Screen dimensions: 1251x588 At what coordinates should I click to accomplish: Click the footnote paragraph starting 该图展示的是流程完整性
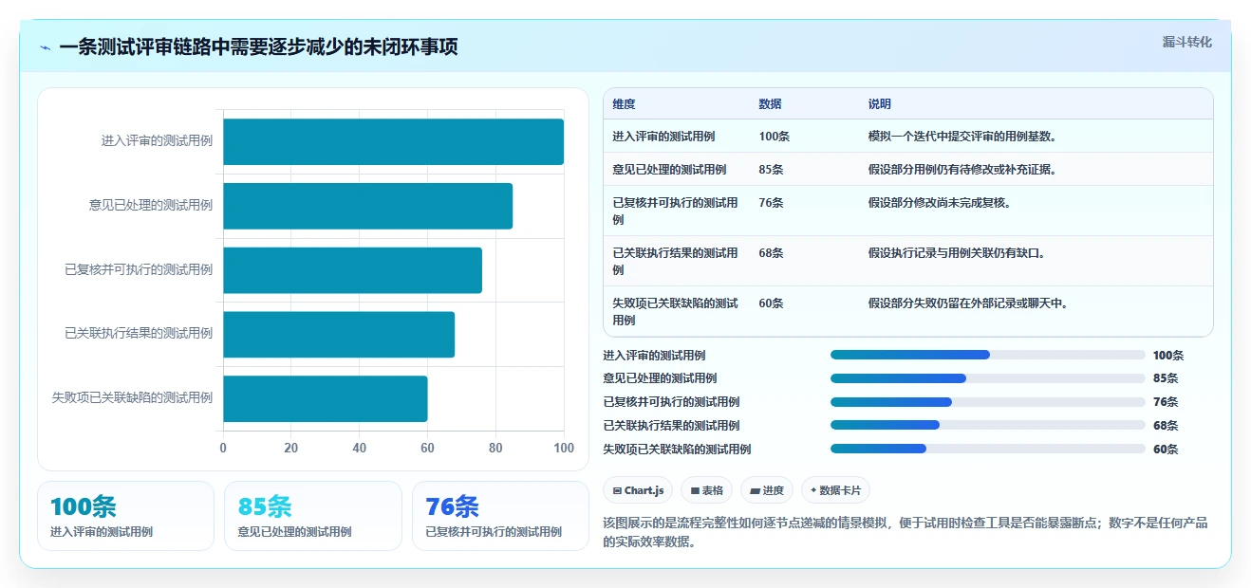point(906,532)
